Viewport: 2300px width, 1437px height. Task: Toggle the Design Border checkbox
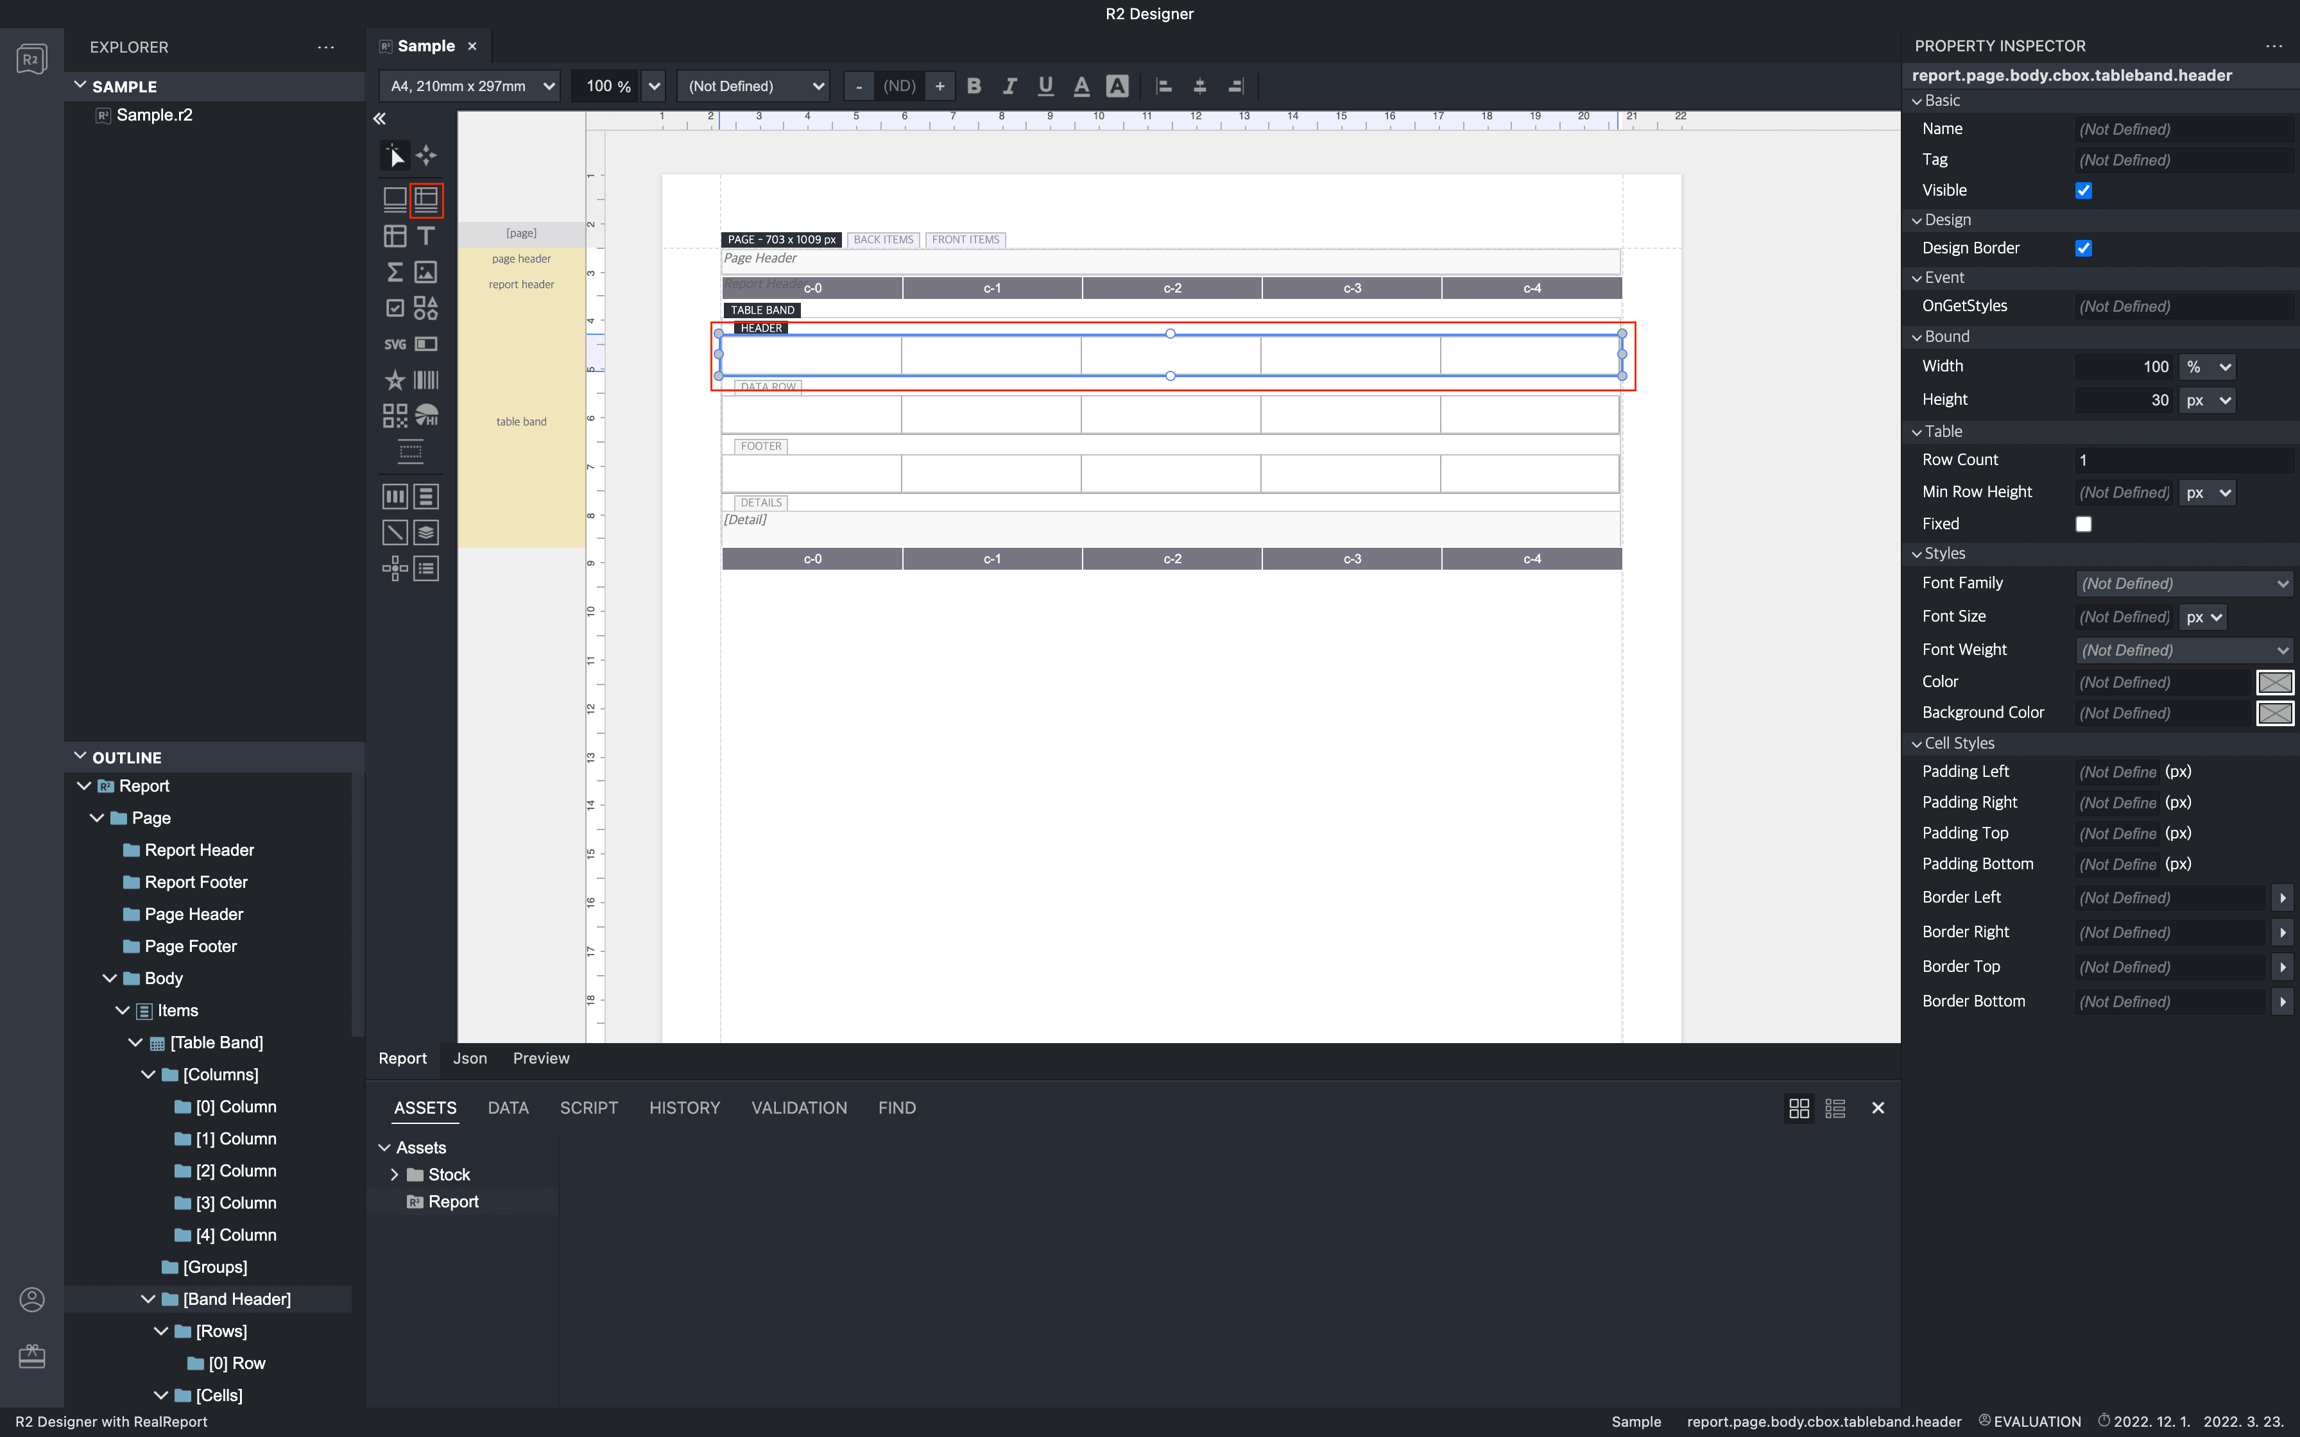coord(2083,248)
